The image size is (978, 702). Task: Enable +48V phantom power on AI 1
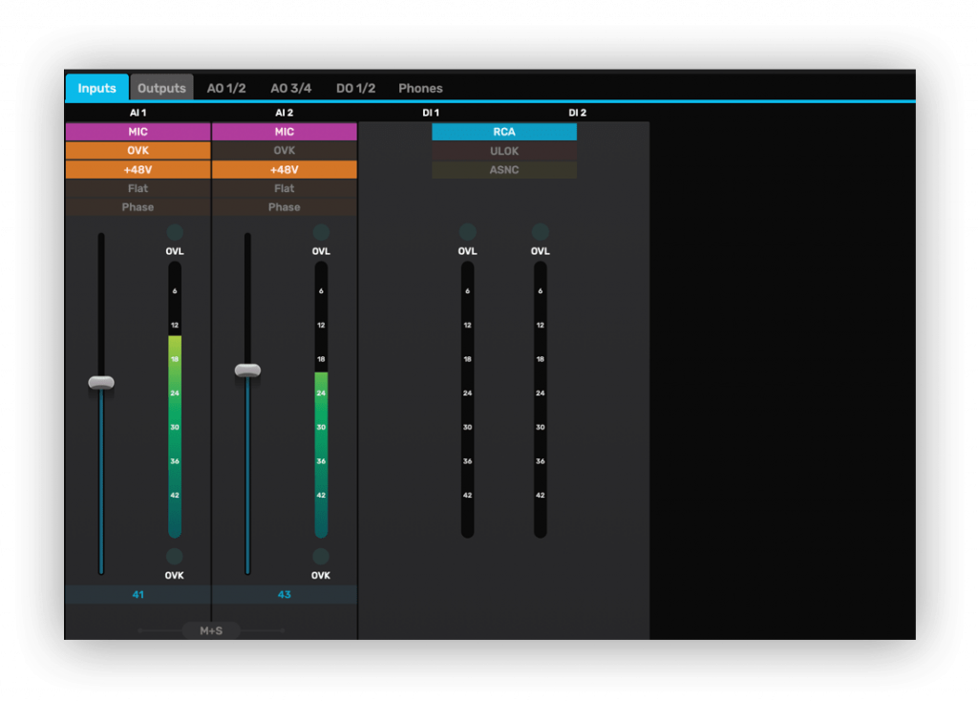[137, 169]
